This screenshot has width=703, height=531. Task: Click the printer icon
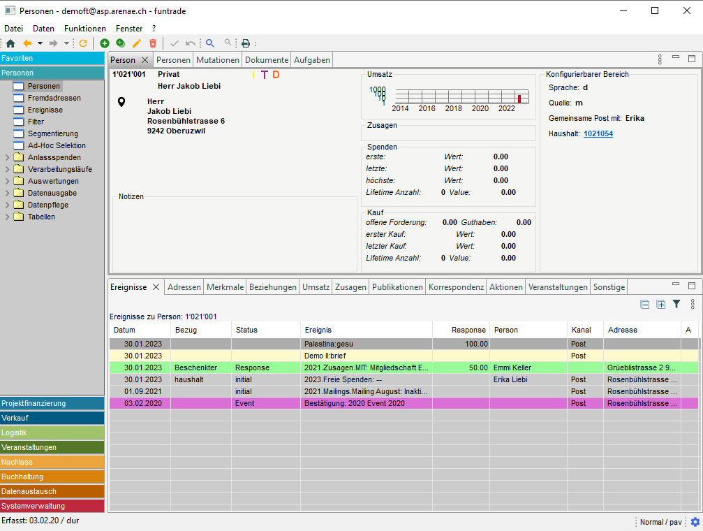tap(246, 43)
